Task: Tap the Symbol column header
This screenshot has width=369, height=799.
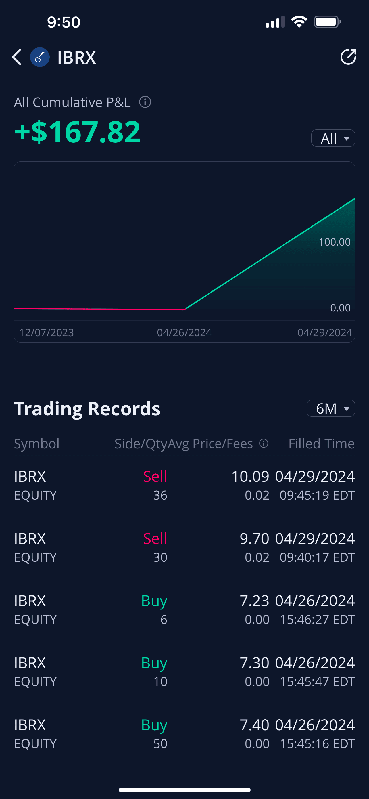Action: click(36, 444)
